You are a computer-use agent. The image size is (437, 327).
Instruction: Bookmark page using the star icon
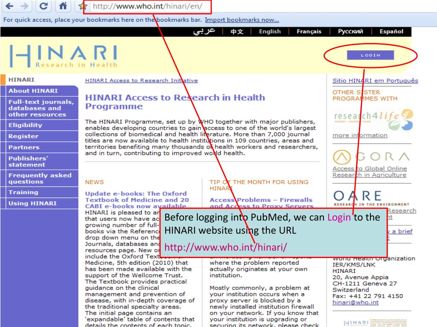point(82,6)
